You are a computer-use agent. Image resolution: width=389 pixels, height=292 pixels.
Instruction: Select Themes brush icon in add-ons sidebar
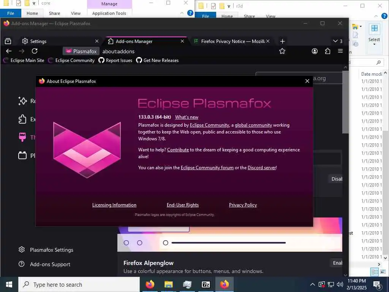point(22,137)
